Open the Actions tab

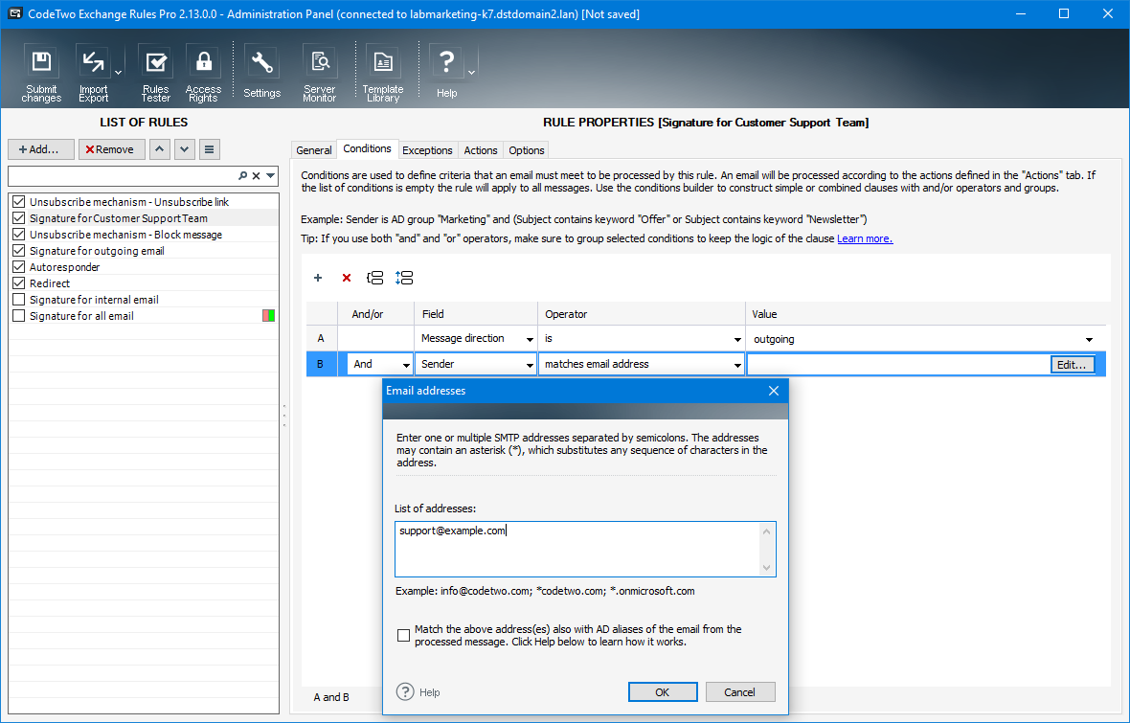tap(481, 150)
